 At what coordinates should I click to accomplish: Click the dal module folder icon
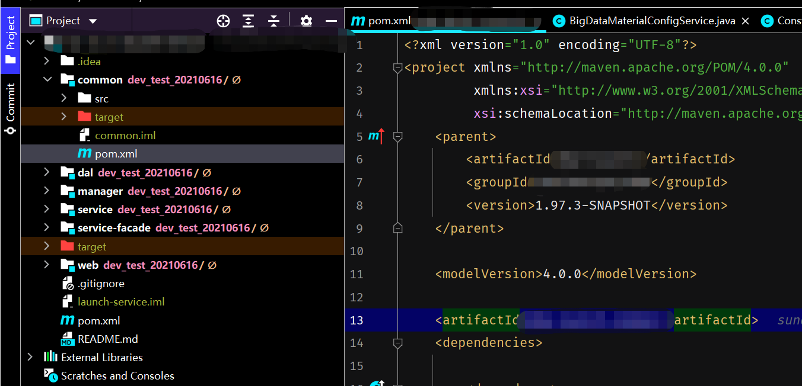click(68, 172)
